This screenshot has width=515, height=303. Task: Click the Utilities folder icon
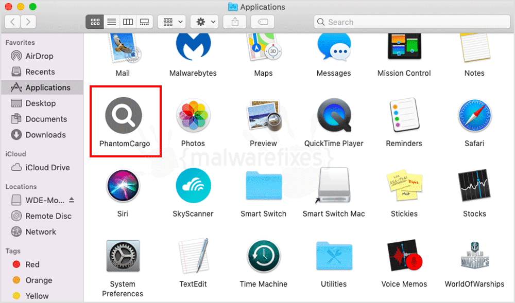tap(334, 256)
